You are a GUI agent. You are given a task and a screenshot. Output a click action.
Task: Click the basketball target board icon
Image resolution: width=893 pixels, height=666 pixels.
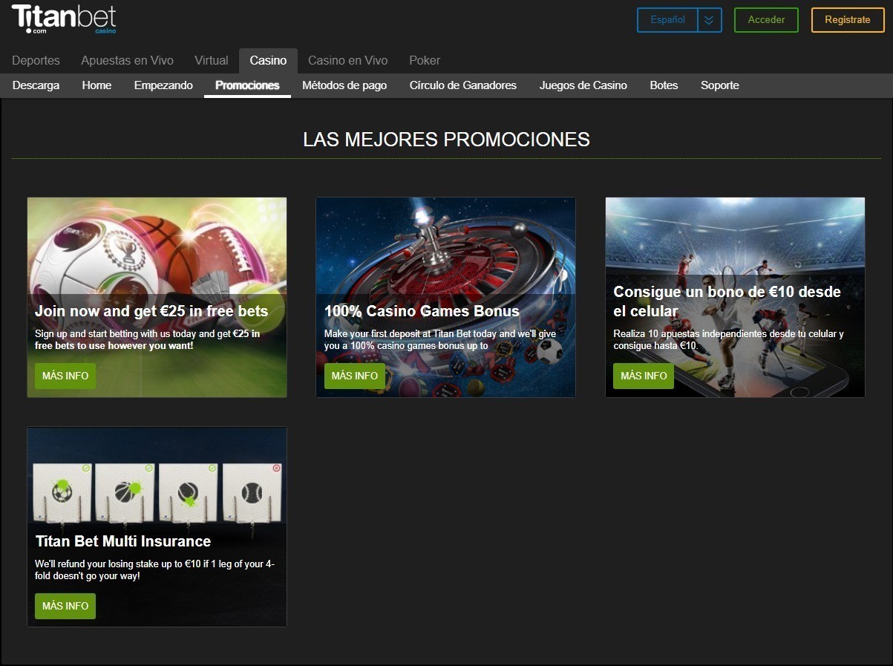(125, 493)
